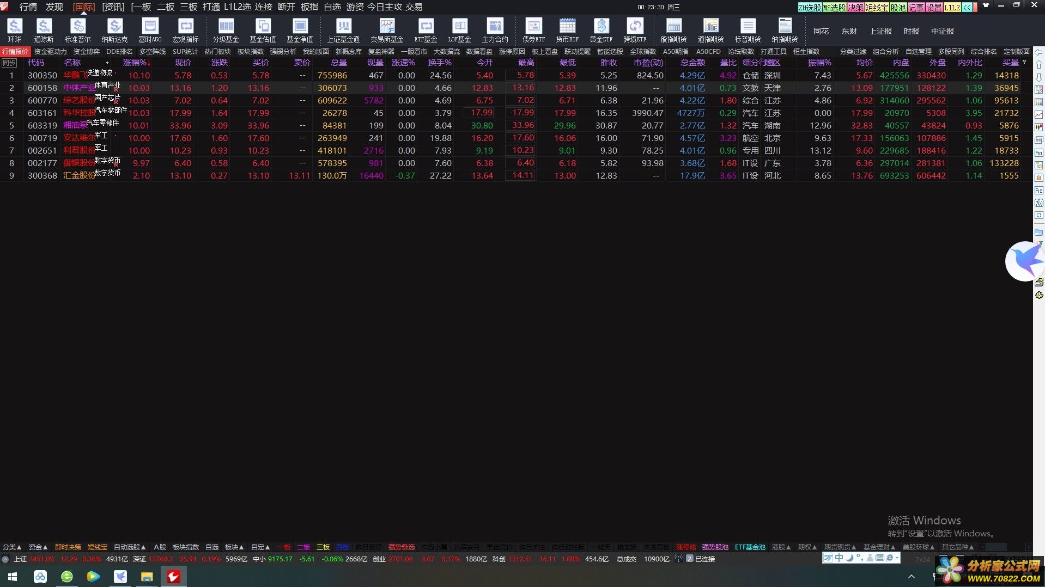Open the 同花 link
The height and width of the screenshot is (587, 1045).
pos(821,31)
